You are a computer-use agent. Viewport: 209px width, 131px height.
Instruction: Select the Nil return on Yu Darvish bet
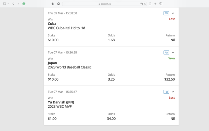click(173, 119)
